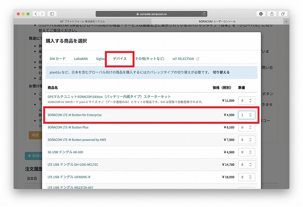303x207 pixels.
Task: Adjust quantity stepper for GH-UDG-MCLTEC dongle
Action: (250, 165)
